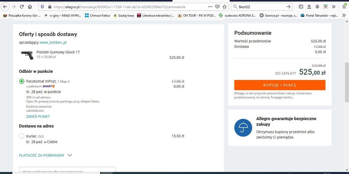Open page actions three-dot menu
The height and width of the screenshot is (174, 349).
click(x=210, y=7)
